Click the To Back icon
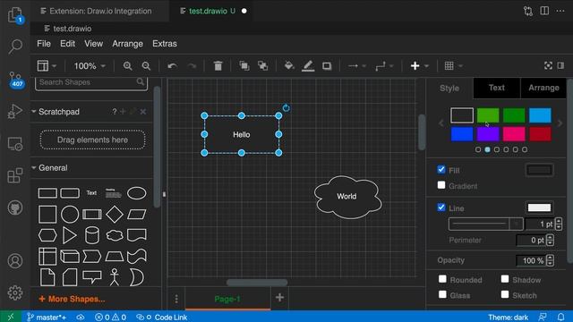 (262, 66)
